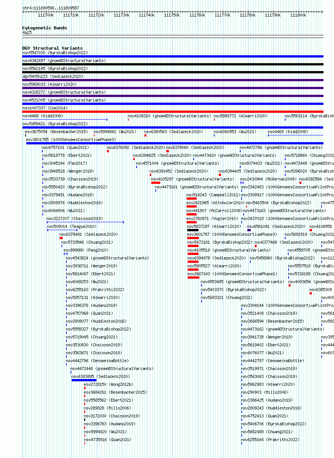The image size is (334, 458).
Task: Open nsv4468 (Kidd2008) variant
Action: (x=42, y=116)
